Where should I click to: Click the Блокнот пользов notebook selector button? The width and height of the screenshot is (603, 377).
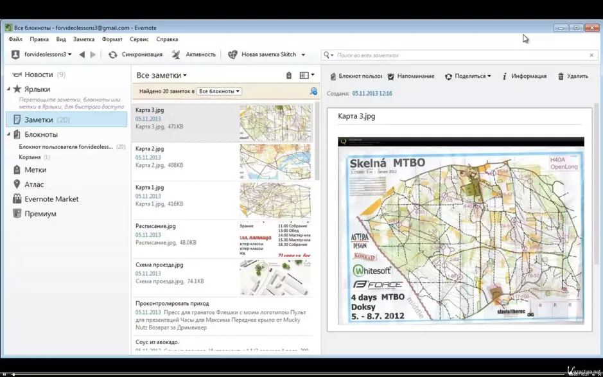tap(356, 76)
